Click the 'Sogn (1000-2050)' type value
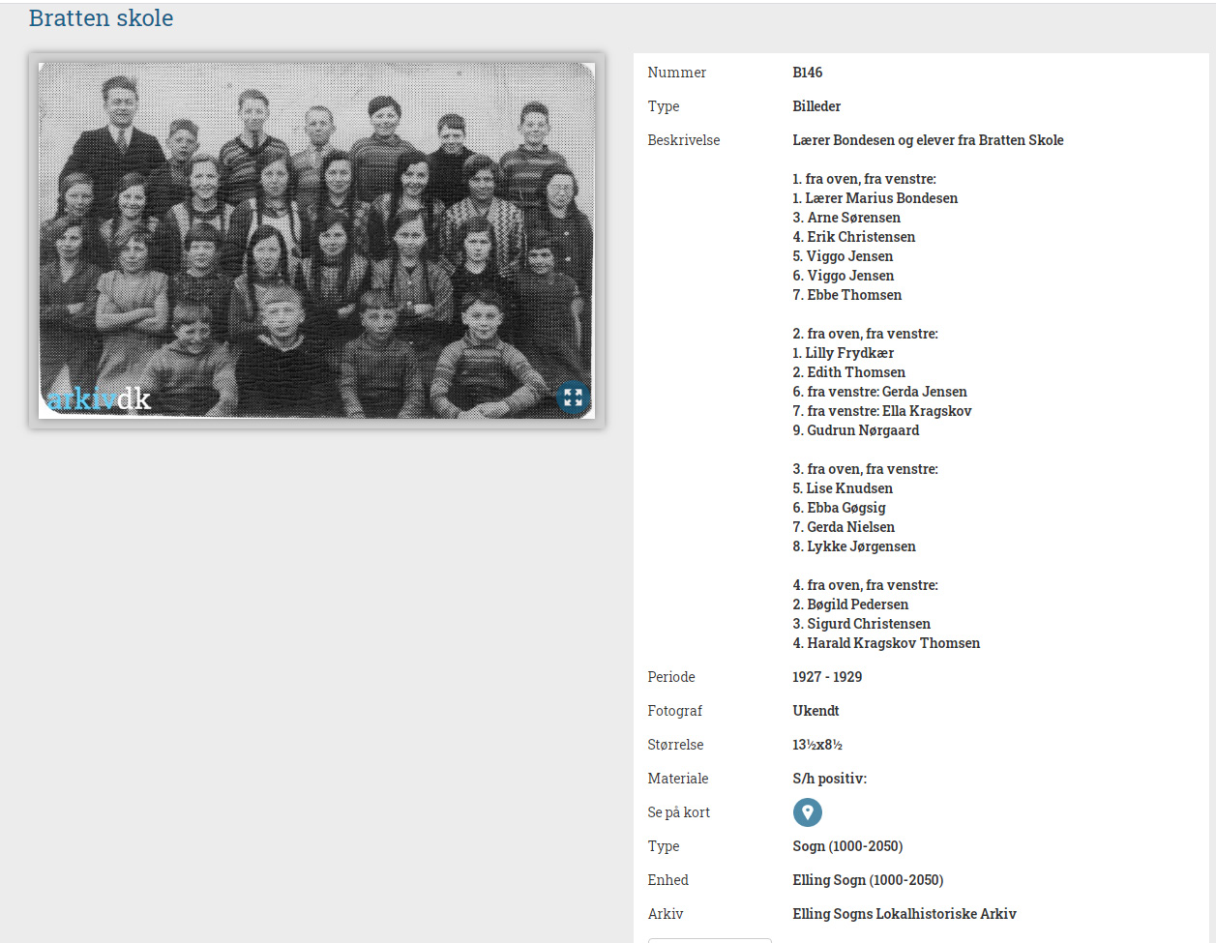The image size is (1216, 943). (x=846, y=846)
